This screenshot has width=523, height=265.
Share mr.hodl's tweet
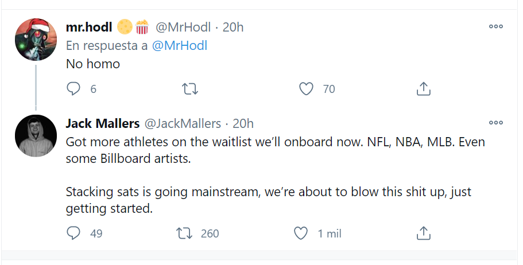point(423,89)
